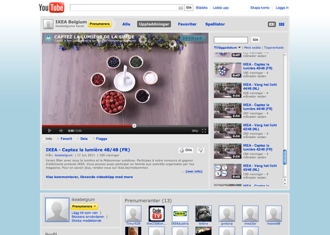Open thumbnail for Captez la lumière 45/48

tap(227, 70)
